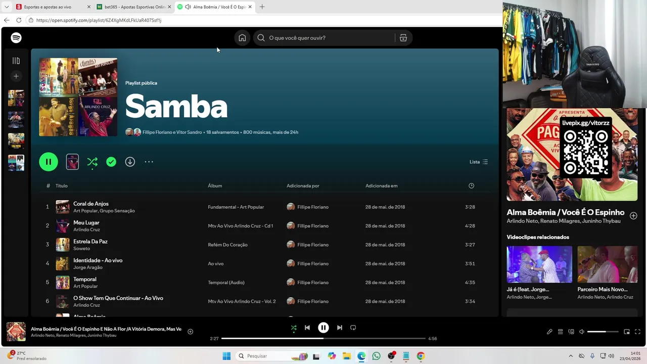647x364 pixels.
Task: Open the track Meu Lugar
Action: pyautogui.click(x=86, y=222)
